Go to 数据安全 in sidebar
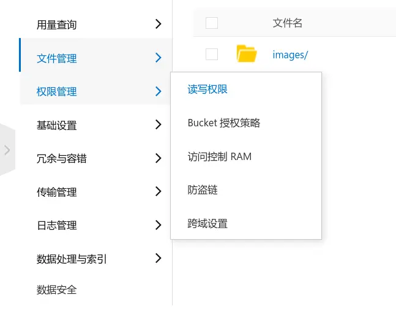This screenshot has height=317, width=396. tap(56, 289)
